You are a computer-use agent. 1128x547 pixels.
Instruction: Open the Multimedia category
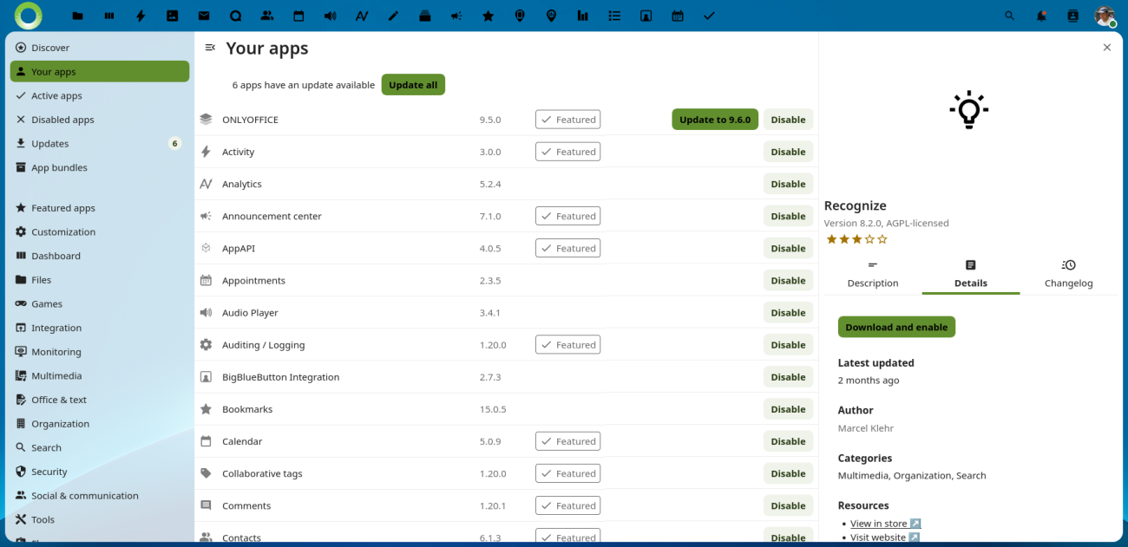tap(100, 376)
